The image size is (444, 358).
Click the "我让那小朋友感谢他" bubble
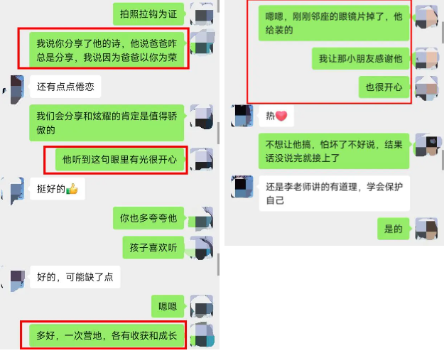coord(360,59)
